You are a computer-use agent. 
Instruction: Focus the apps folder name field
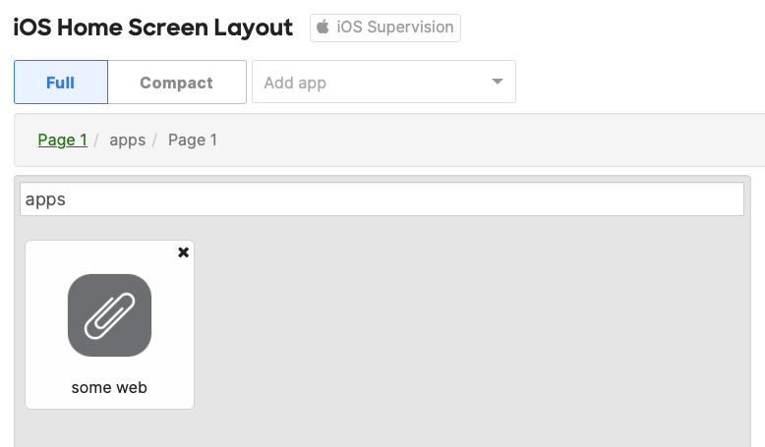pyautogui.click(x=382, y=198)
